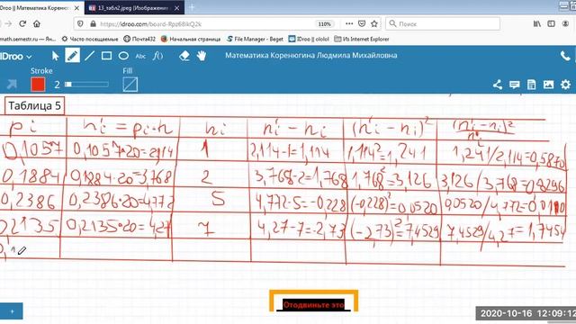This screenshot has height=324, width=576.
Task: Bookmark this page with the star
Action: coord(374,24)
